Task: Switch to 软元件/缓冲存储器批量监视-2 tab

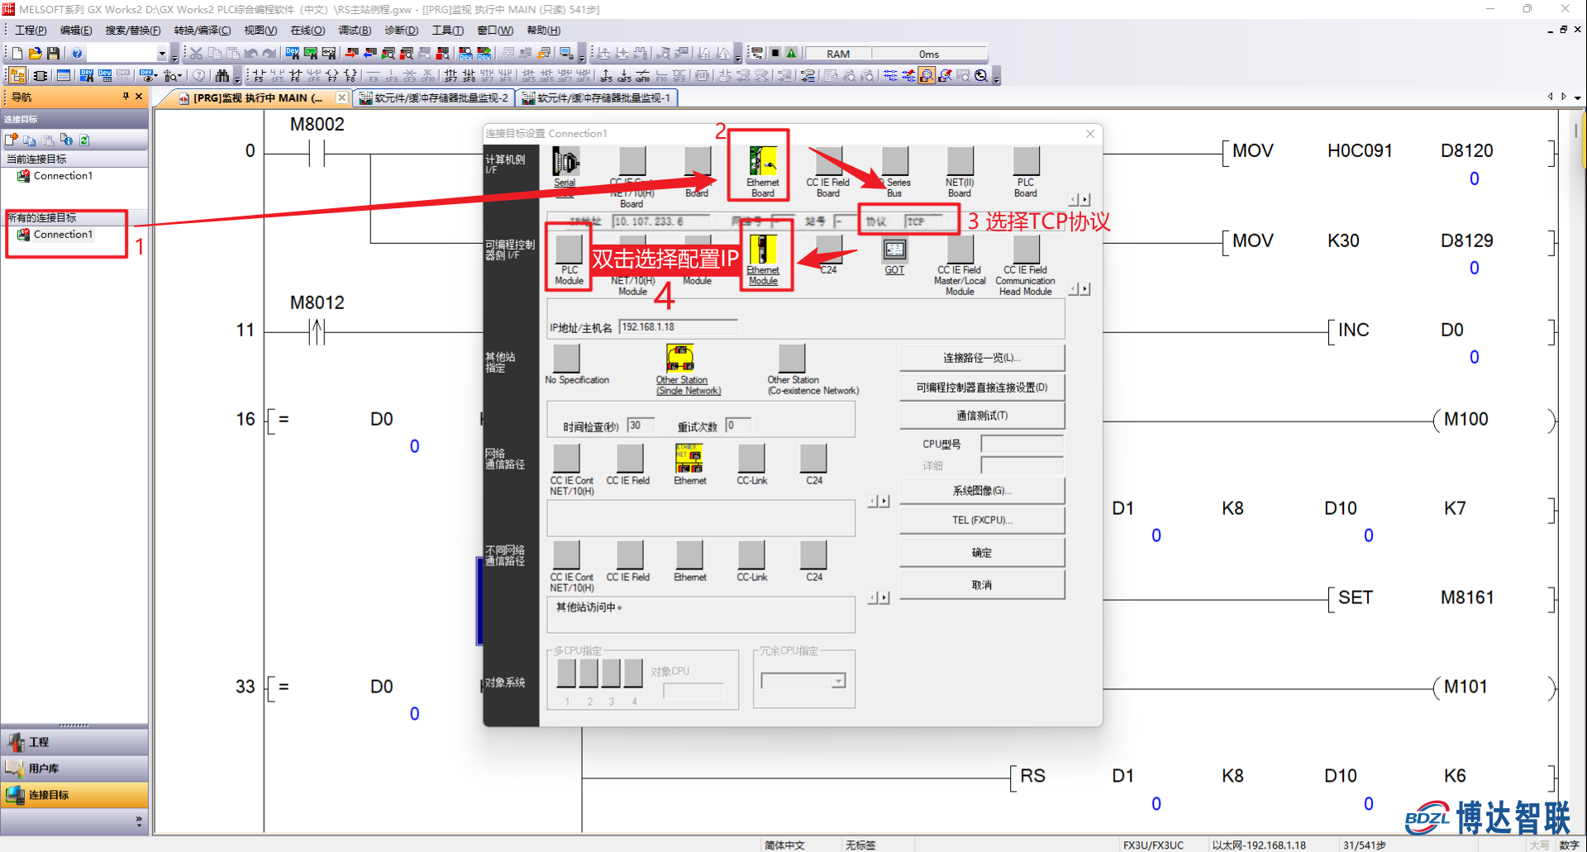Action: pos(433,98)
